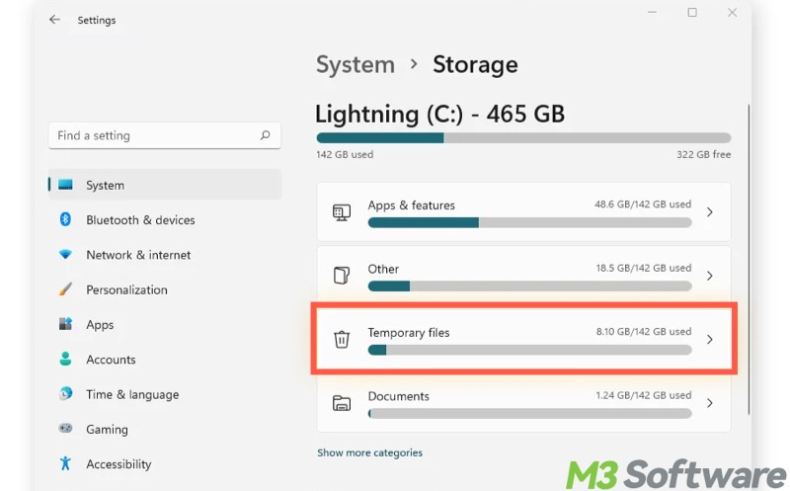
Task: Open Apps settings label
Action: click(100, 325)
